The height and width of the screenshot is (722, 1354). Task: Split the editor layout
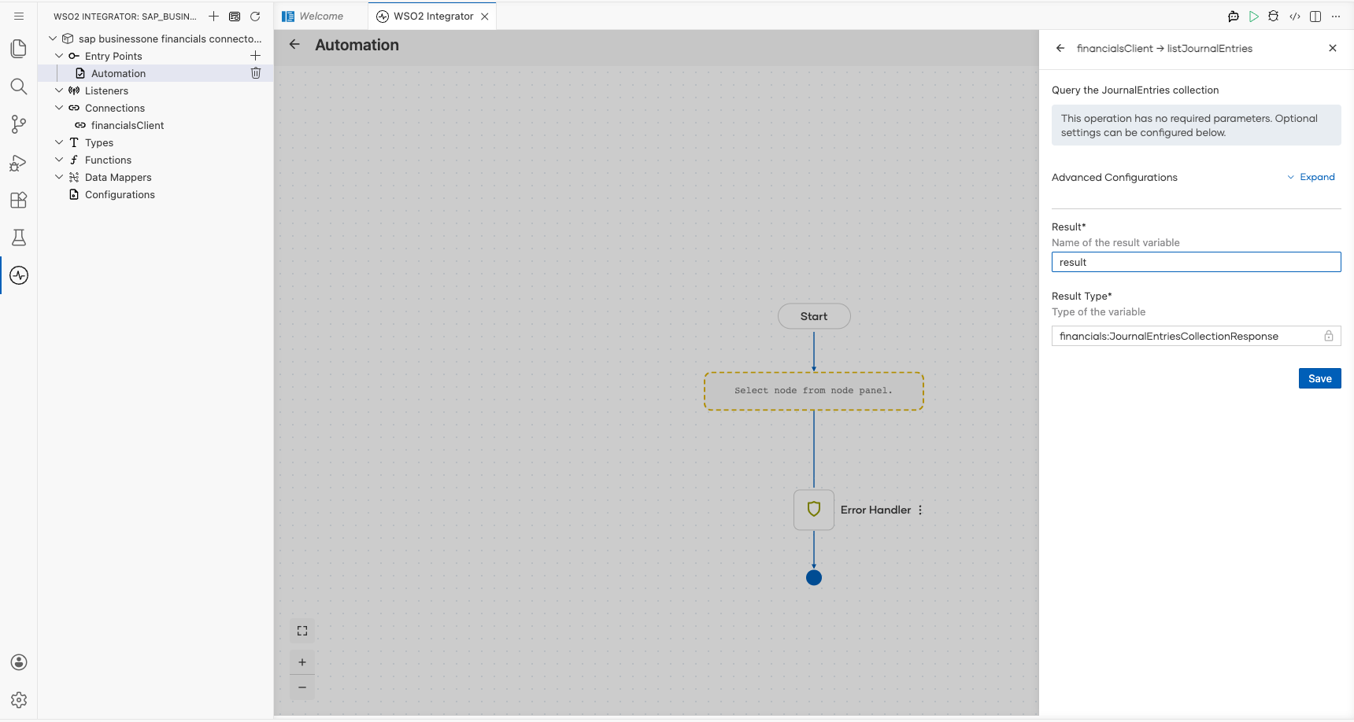pyautogui.click(x=1315, y=16)
